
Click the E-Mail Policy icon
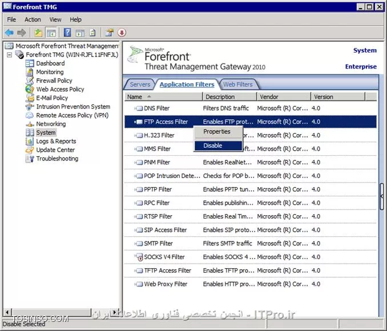click(30, 98)
